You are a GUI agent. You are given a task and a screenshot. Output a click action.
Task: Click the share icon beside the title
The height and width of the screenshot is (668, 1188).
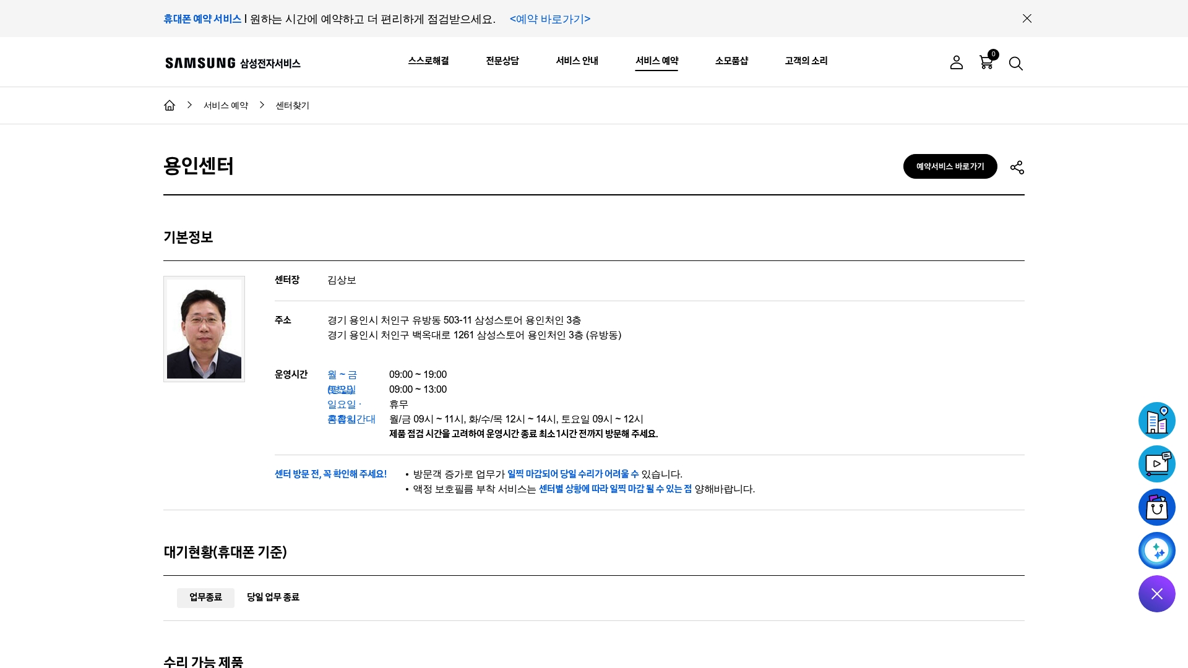[1017, 168]
